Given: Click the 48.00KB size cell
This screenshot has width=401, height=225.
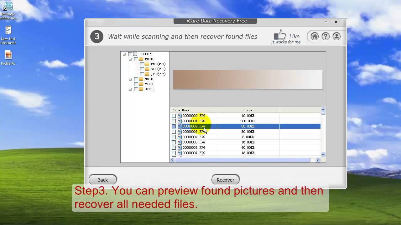Looking at the screenshot, I should click(248, 153).
